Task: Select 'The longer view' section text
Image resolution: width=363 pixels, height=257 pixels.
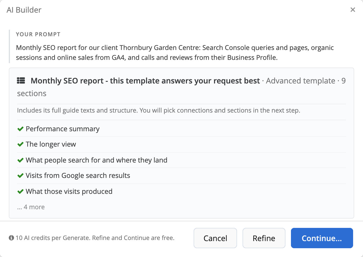Action: (51, 144)
